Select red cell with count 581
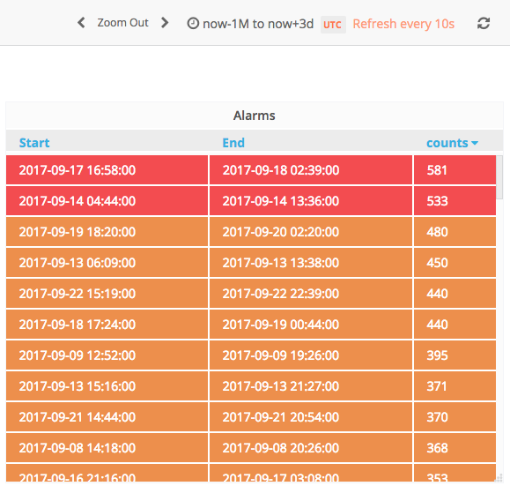The width and height of the screenshot is (510, 486). click(455, 170)
